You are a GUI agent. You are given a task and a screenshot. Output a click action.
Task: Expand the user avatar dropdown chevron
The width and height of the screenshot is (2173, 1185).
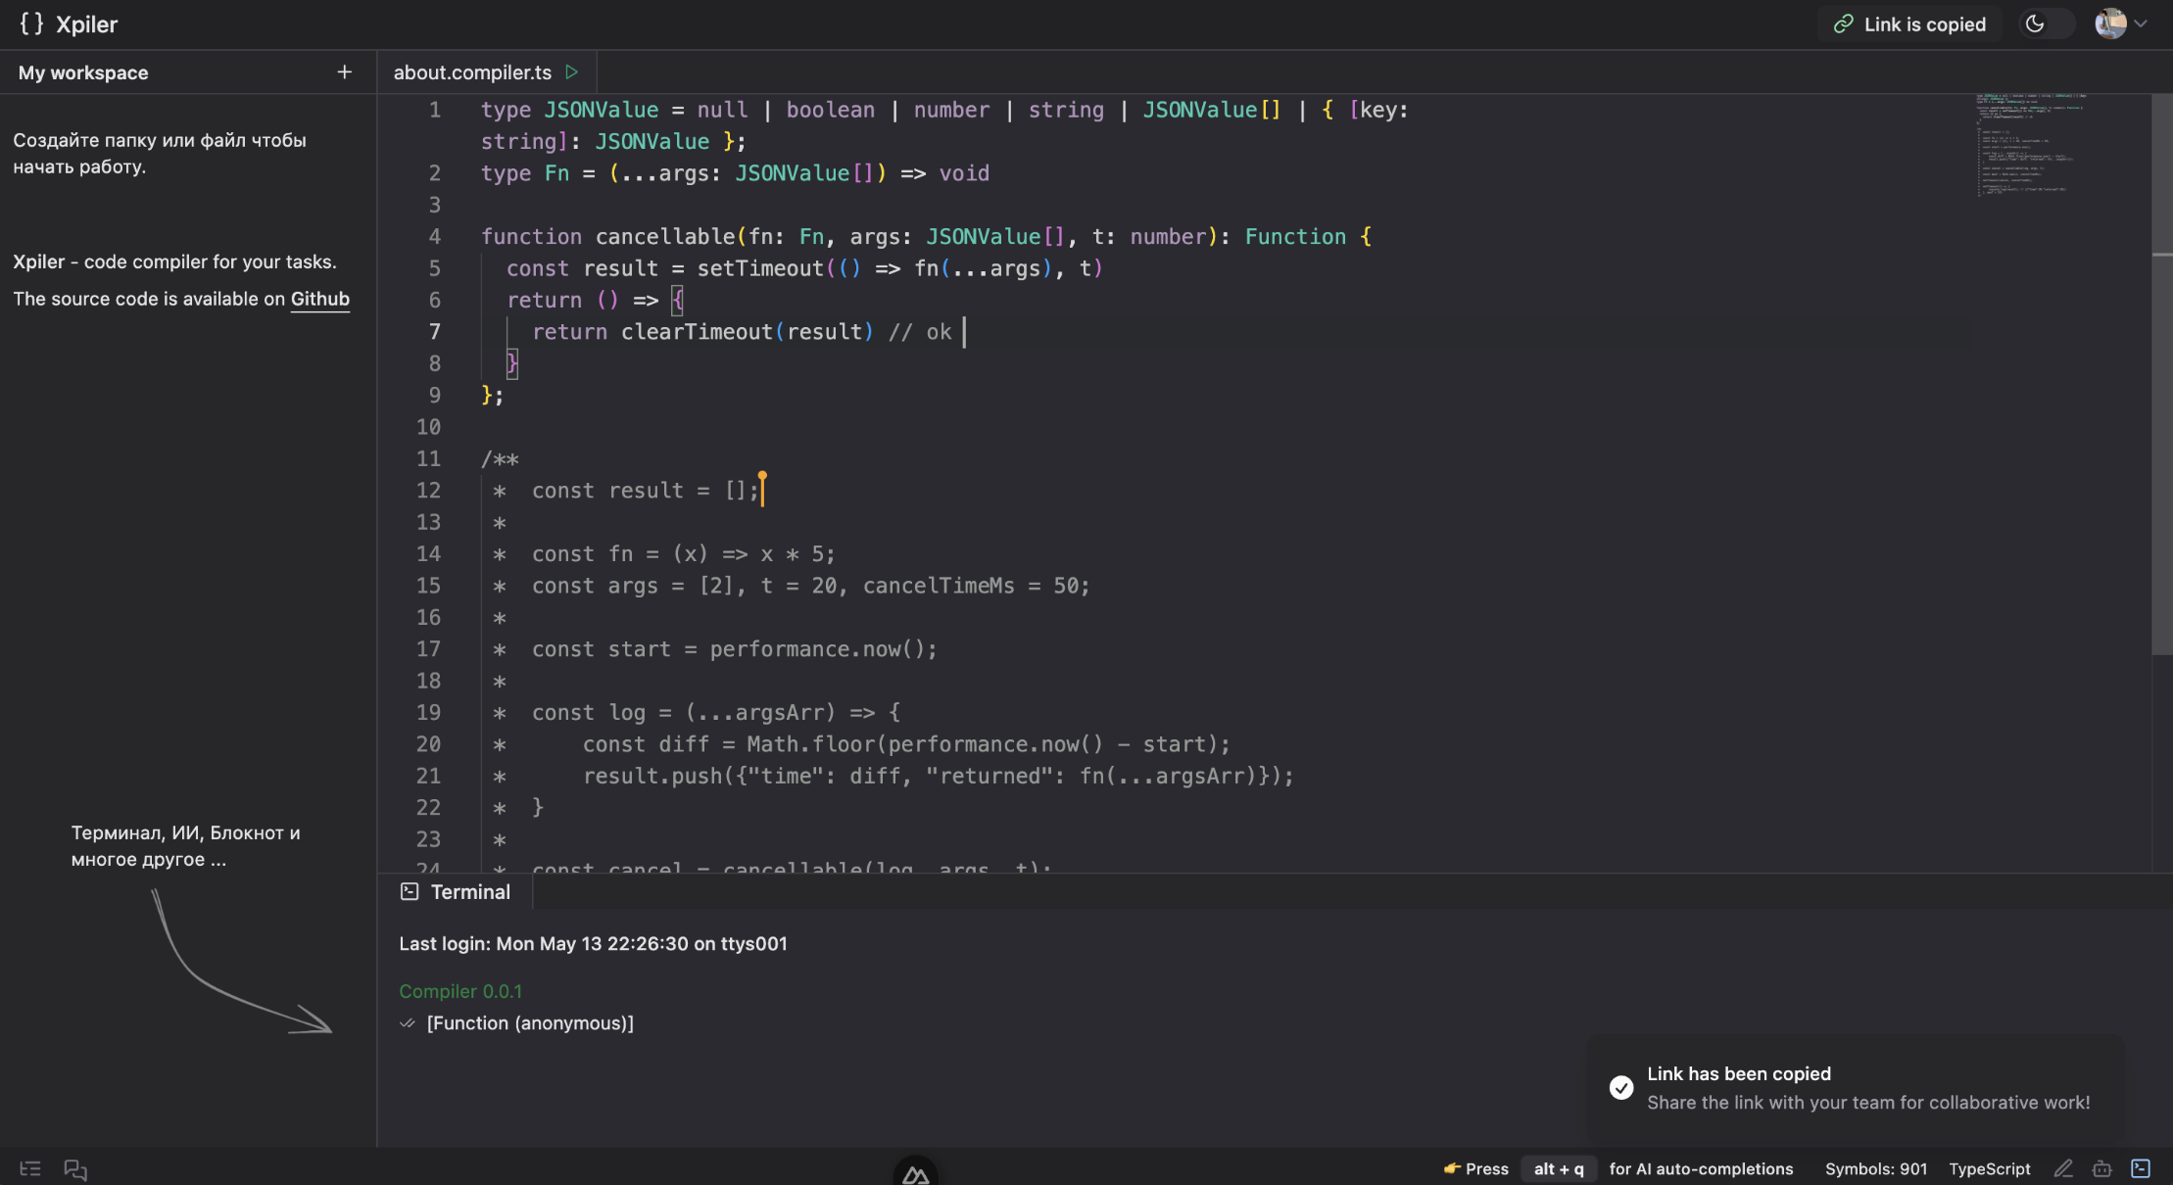click(x=2141, y=24)
